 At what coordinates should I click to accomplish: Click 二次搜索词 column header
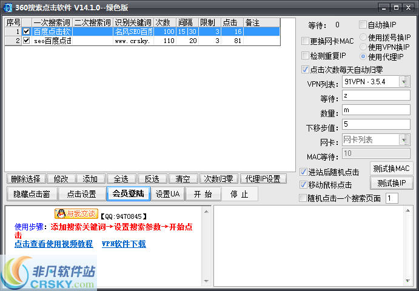(93, 22)
